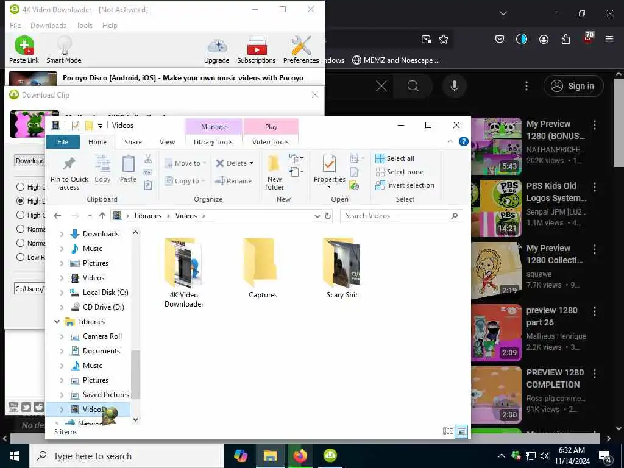Image resolution: width=624 pixels, height=468 pixels.
Task: Switch to details view layout icon
Action: point(448,431)
